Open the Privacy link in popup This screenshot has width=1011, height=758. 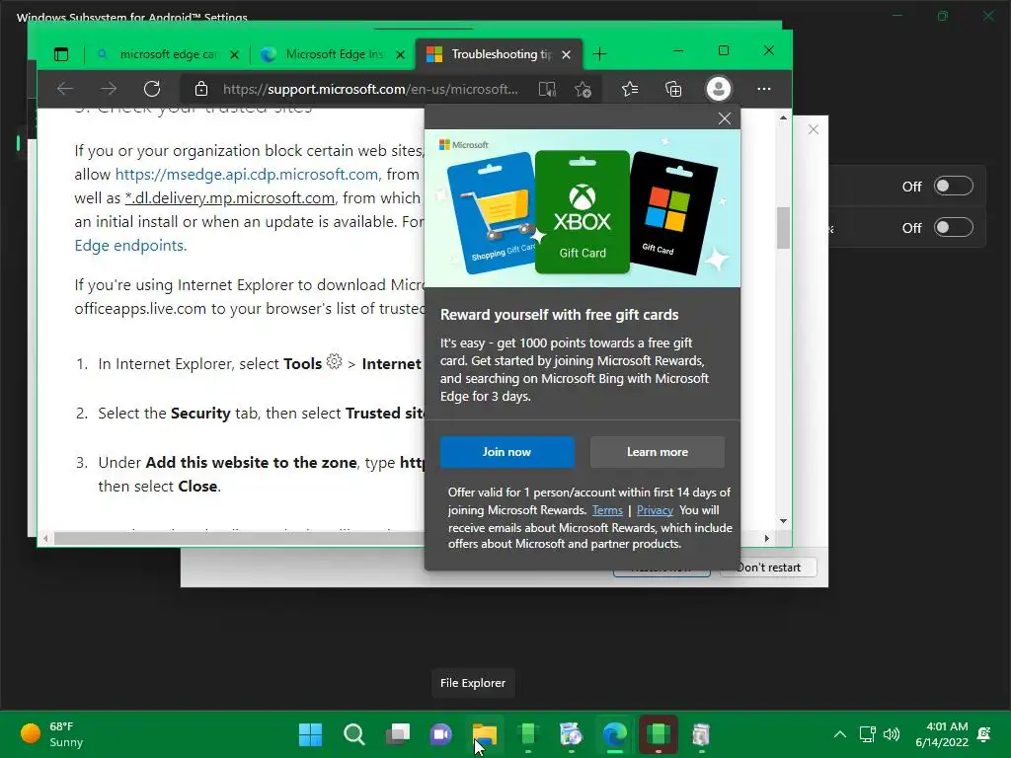tap(655, 510)
